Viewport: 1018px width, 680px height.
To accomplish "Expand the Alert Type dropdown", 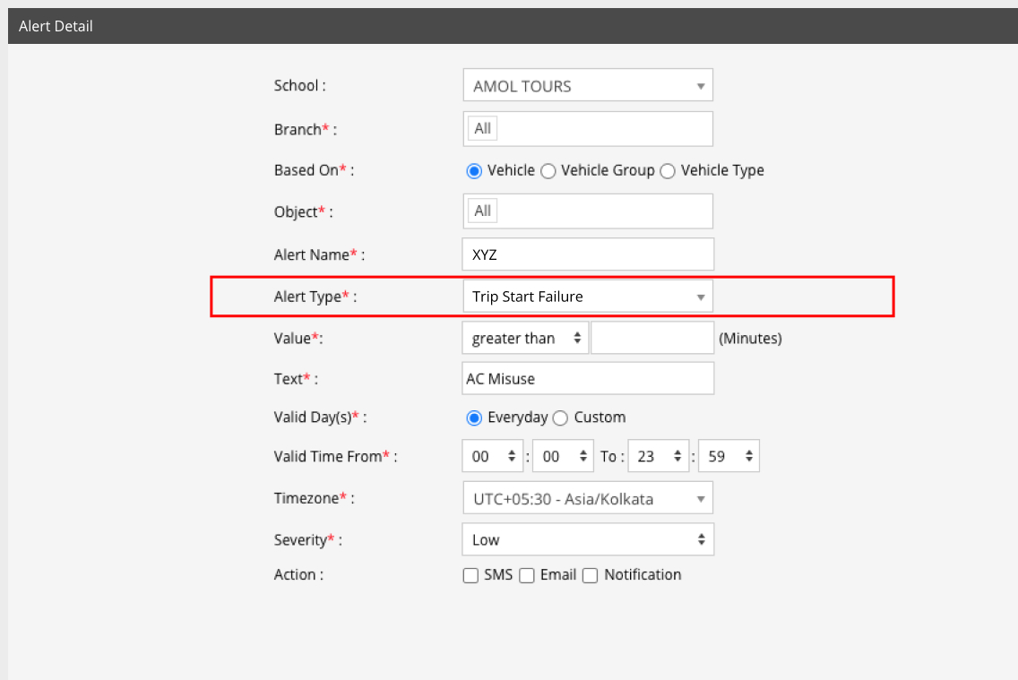I will 587,297.
